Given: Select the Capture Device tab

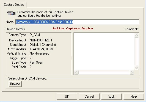Looking at the screenshot, I should click(14, 5).
